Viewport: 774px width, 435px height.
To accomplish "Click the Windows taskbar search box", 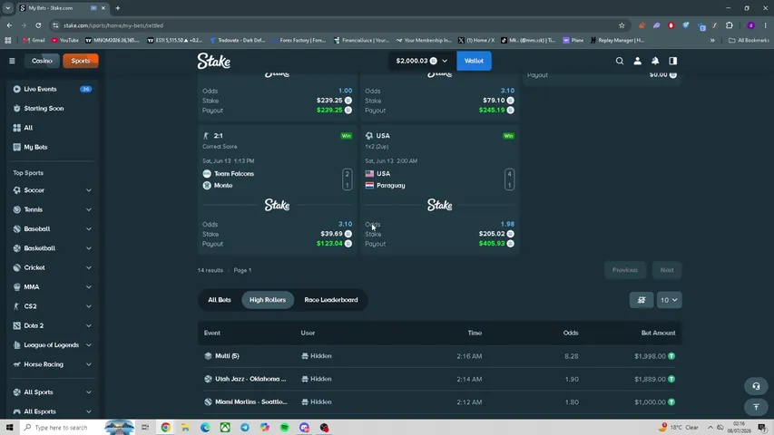I will pos(60,427).
